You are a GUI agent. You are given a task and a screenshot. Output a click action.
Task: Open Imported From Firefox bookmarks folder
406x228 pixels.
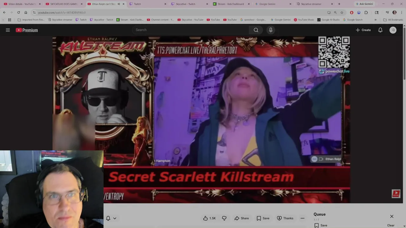click(31, 20)
